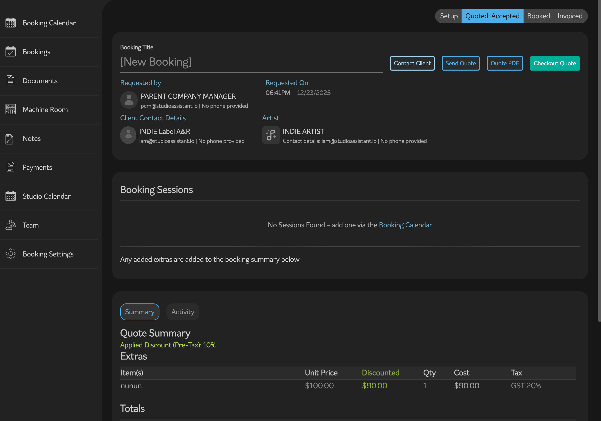
Task: Click the Requested by label
Action: pyautogui.click(x=141, y=83)
